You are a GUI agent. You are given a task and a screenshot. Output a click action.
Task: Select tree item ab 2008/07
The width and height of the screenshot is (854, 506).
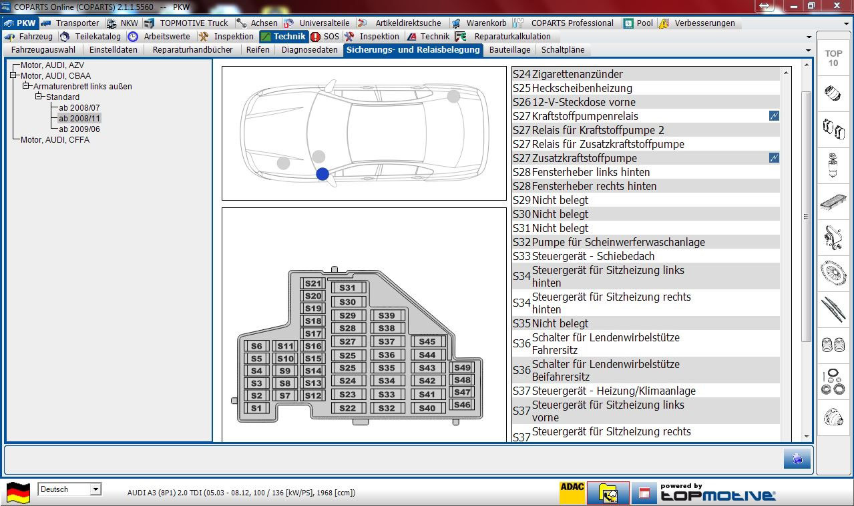(79, 107)
